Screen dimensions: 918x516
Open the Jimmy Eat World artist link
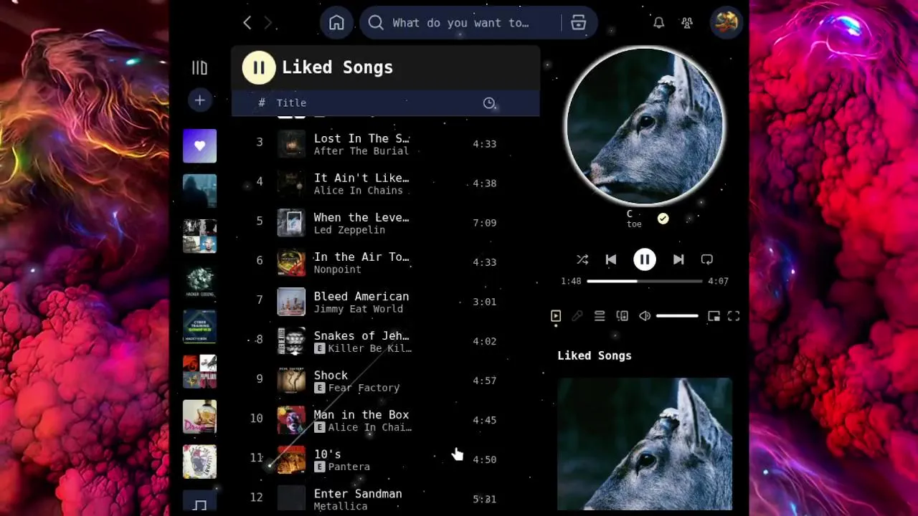click(358, 309)
